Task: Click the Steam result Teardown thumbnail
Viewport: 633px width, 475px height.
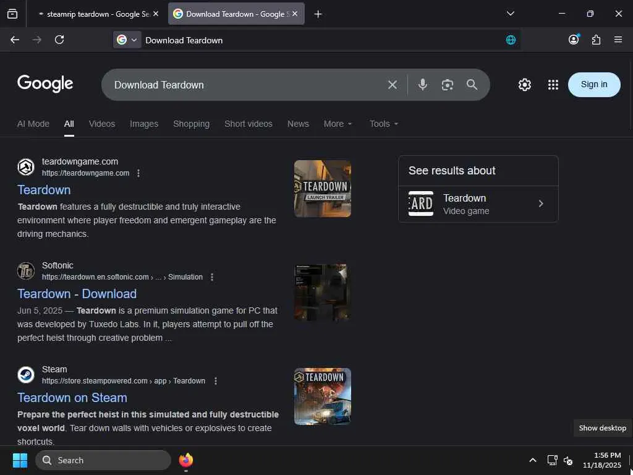Action: point(323,396)
